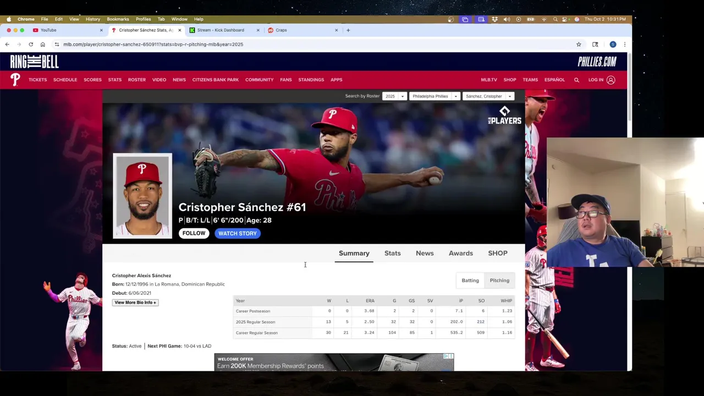Image resolution: width=704 pixels, height=396 pixels.
Task: Switch site to ESPAÑOL
Action: coord(554,80)
